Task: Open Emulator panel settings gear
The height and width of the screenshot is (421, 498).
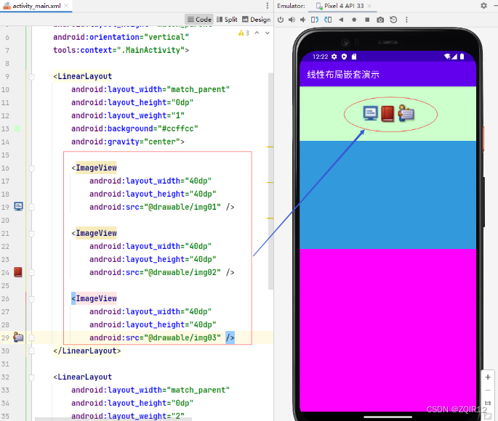Action: 483,6
